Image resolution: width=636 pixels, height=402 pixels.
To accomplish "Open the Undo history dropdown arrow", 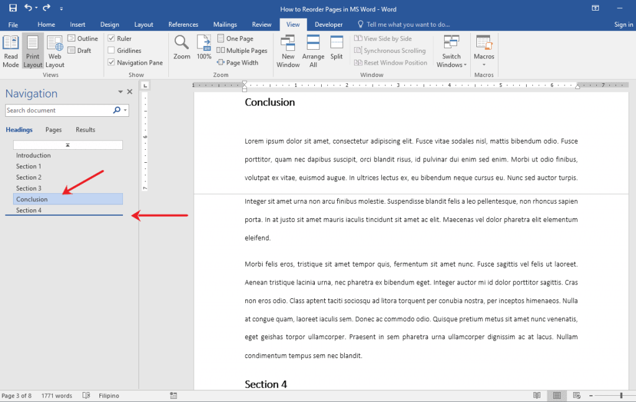I will pos(36,8).
